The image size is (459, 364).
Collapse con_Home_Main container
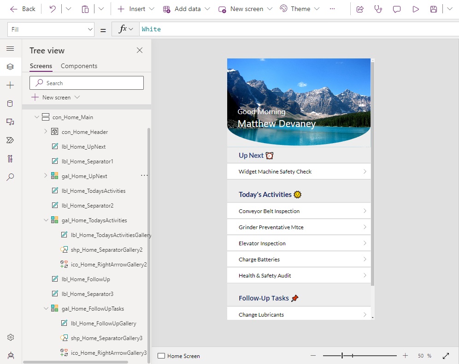(x=36, y=117)
